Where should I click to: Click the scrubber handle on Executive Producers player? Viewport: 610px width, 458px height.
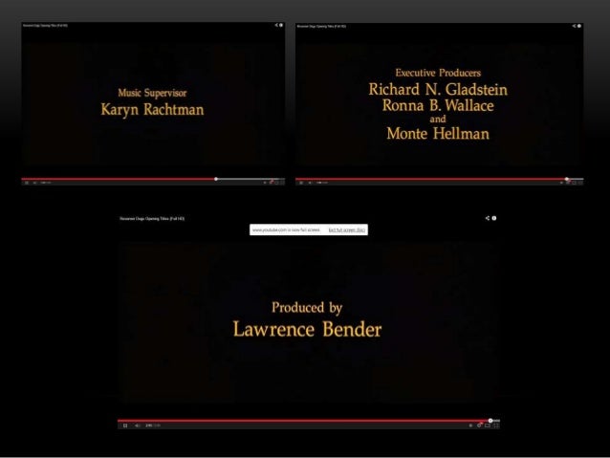(x=567, y=179)
